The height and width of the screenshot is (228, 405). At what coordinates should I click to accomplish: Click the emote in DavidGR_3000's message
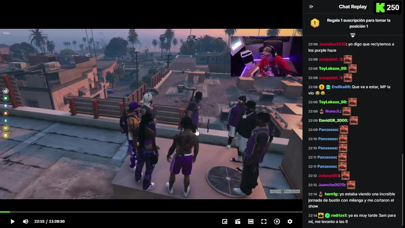click(354, 120)
